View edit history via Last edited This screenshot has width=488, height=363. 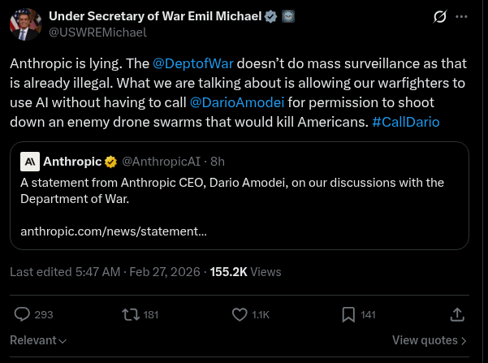65,272
